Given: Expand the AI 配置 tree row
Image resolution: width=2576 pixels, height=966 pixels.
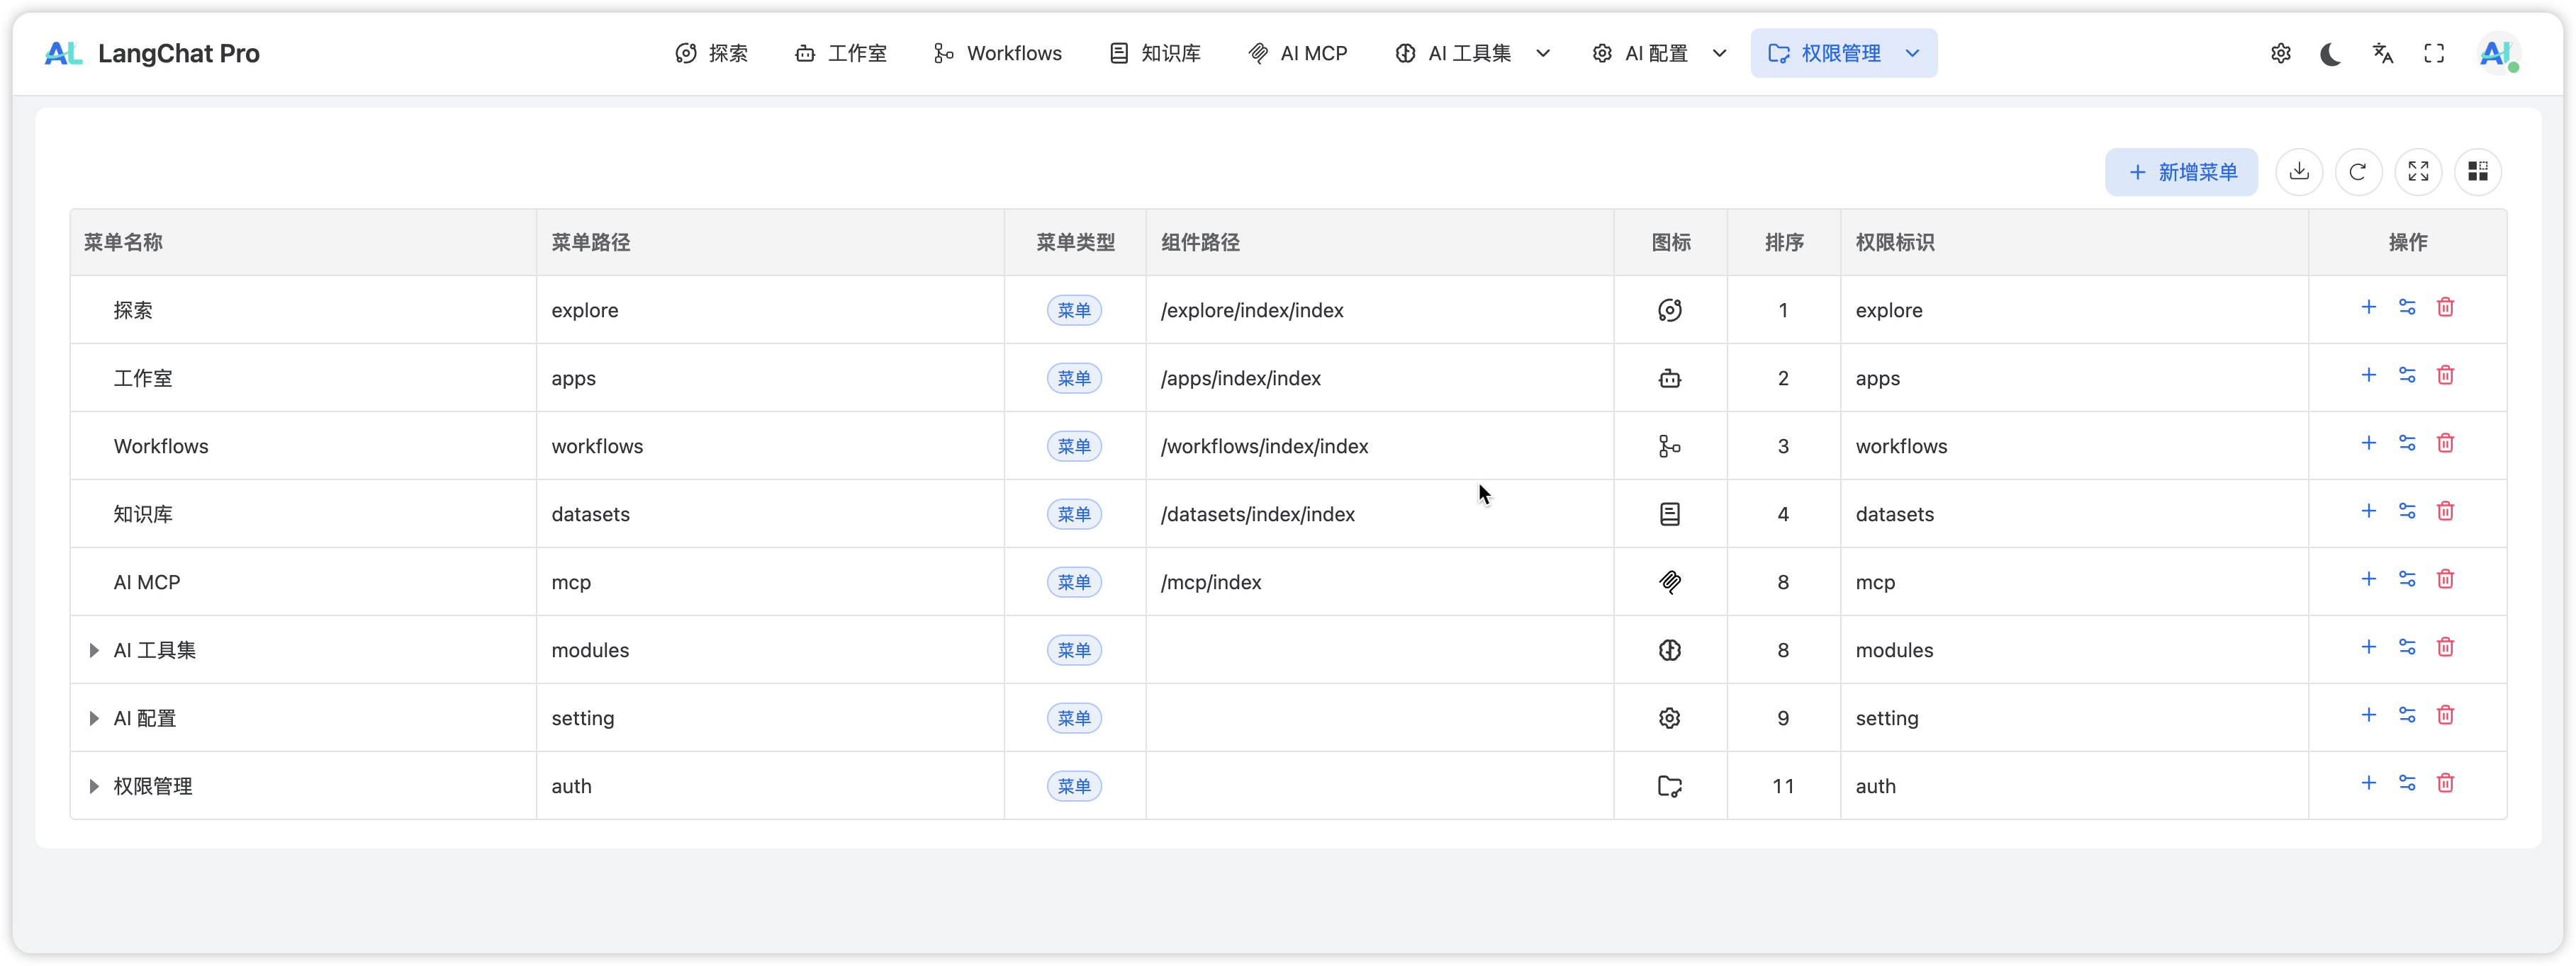Looking at the screenshot, I should (x=94, y=718).
